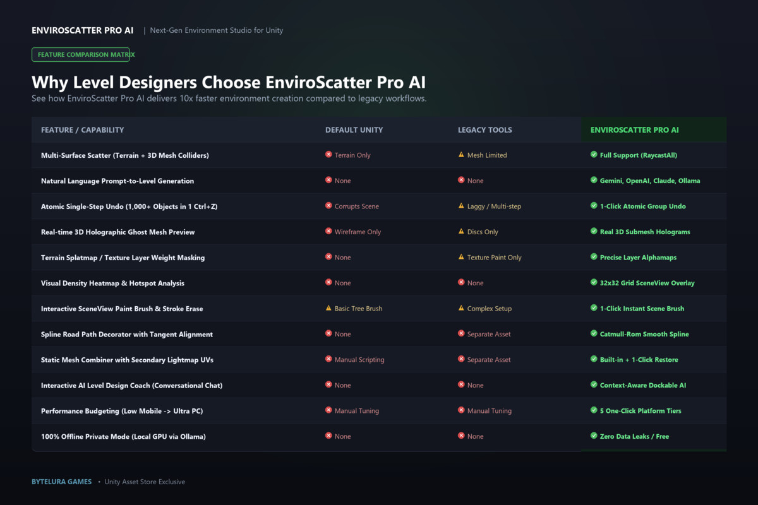Click the warning icon beside "Mesh Limited"
This screenshot has width=758, height=505.
point(461,155)
